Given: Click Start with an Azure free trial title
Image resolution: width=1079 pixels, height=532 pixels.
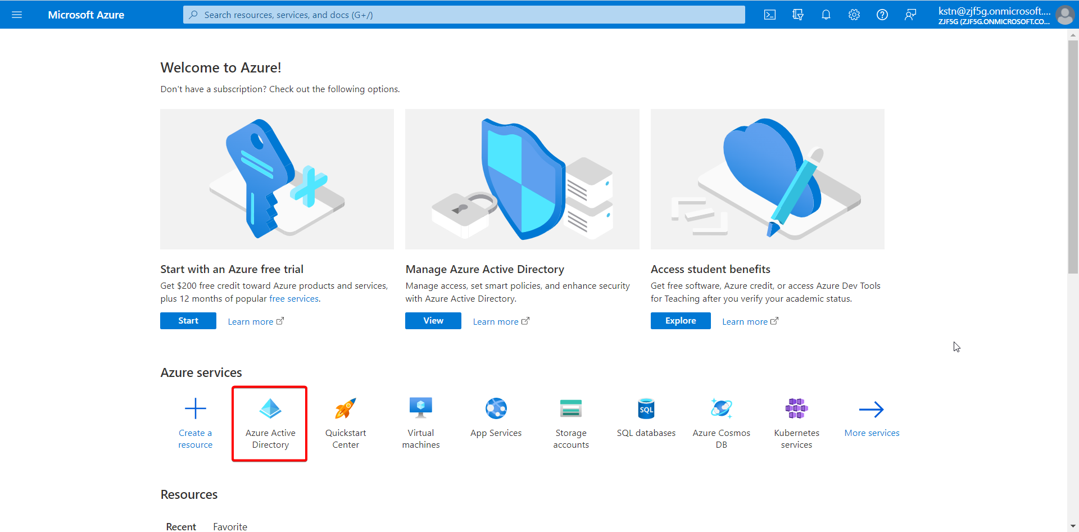Looking at the screenshot, I should [232, 269].
